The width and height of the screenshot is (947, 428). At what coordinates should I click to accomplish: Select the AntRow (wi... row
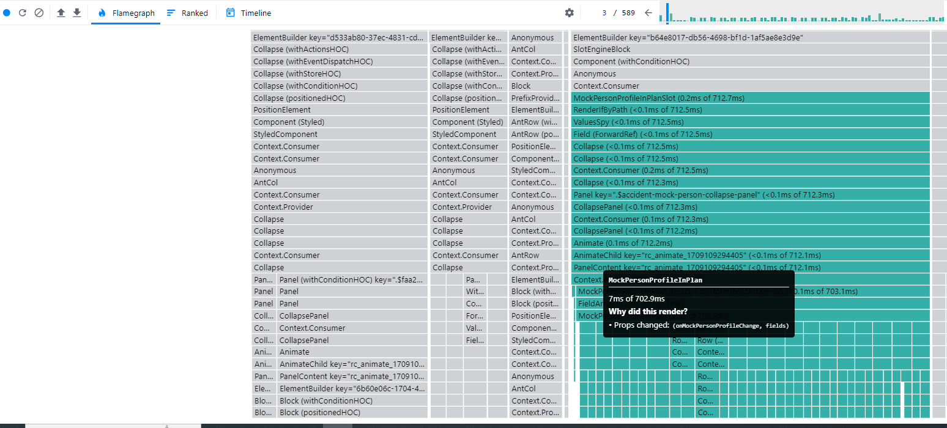535,122
